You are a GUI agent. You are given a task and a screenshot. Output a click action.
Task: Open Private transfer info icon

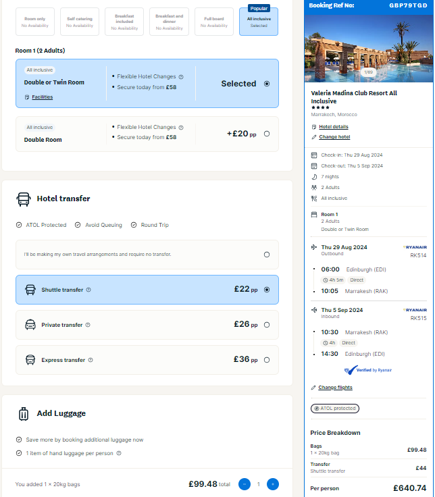(88, 325)
